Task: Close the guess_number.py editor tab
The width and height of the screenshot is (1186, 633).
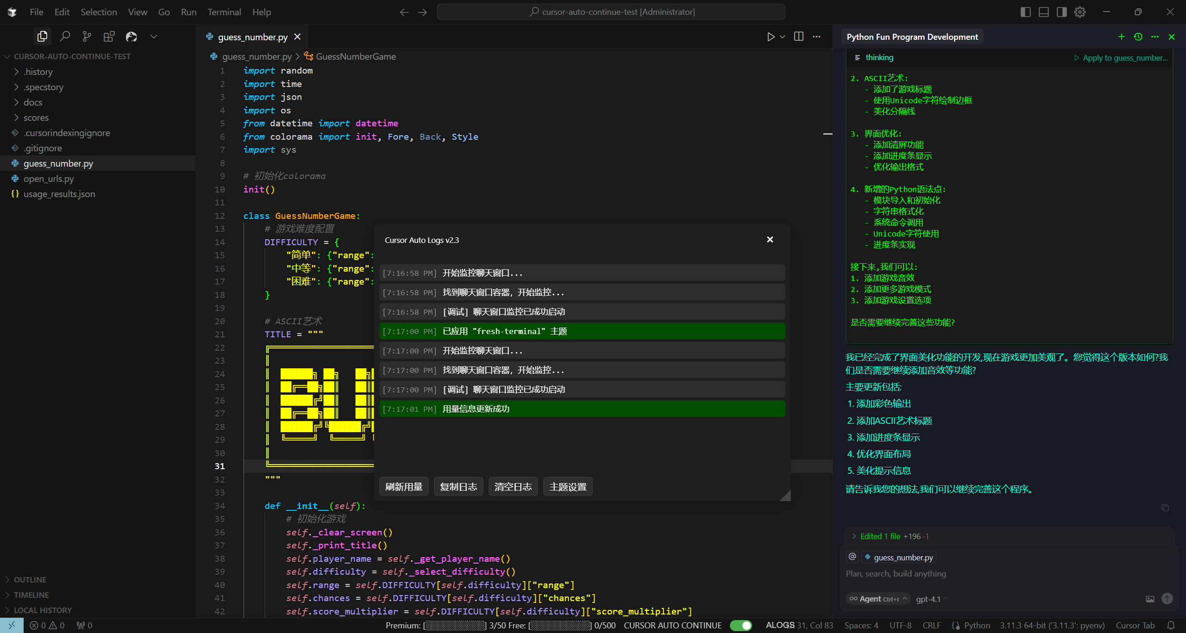Action: (297, 37)
